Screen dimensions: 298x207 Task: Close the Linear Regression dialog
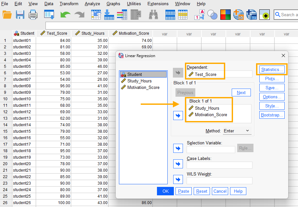(283, 56)
